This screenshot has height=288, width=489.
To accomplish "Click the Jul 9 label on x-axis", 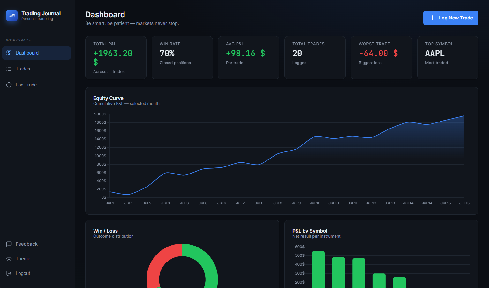I will tap(296, 203).
